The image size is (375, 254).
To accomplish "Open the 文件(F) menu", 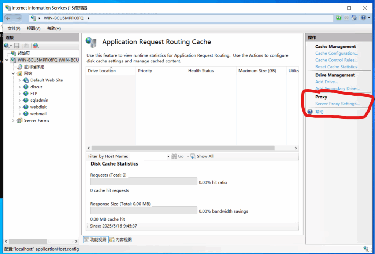I will coord(14,29).
